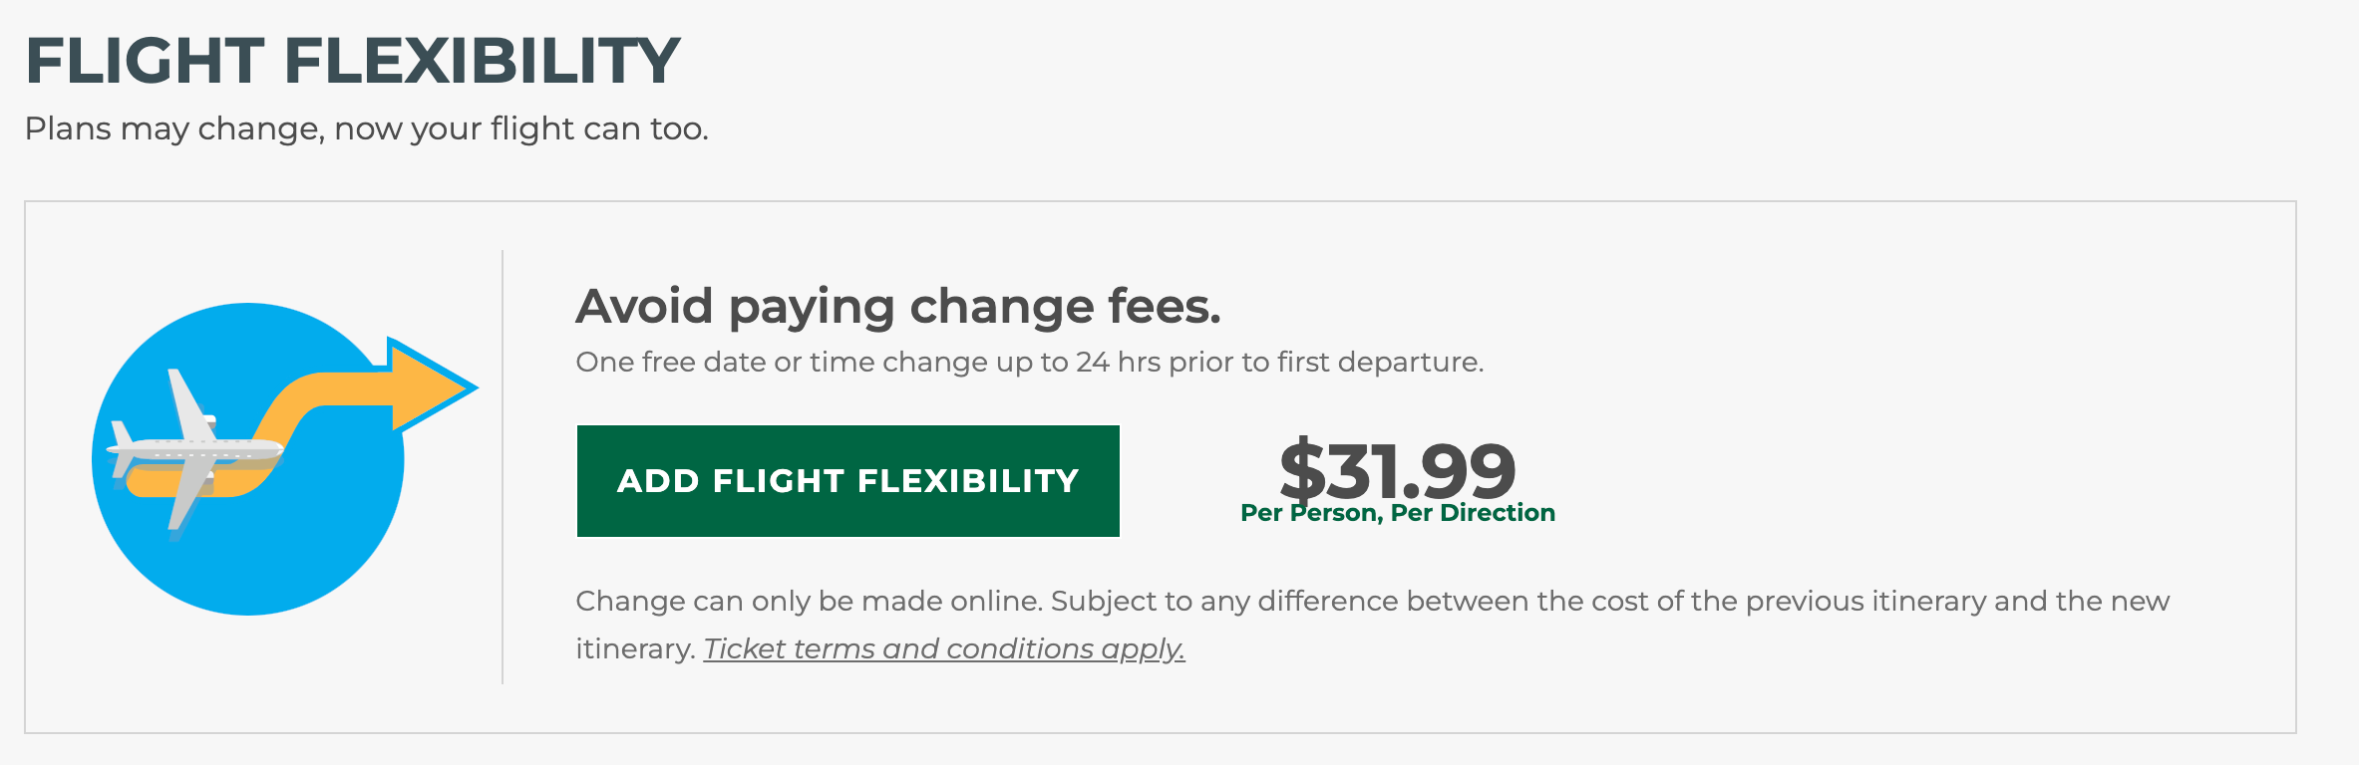Select the Per Person, Per Direction label
Screen dimensions: 2359x765
(1395, 515)
